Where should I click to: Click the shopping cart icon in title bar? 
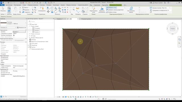click(x=165, y=3)
